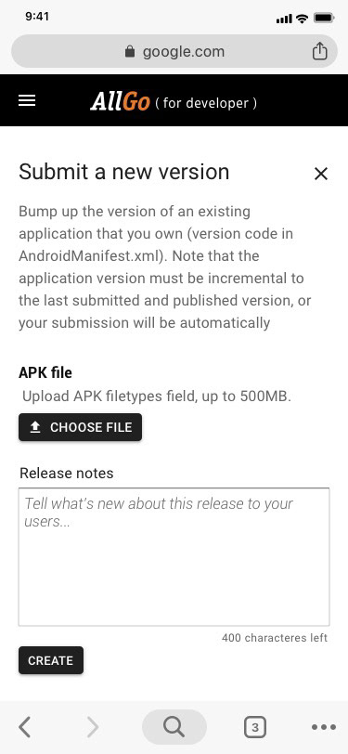Open the browser search button

(174, 727)
